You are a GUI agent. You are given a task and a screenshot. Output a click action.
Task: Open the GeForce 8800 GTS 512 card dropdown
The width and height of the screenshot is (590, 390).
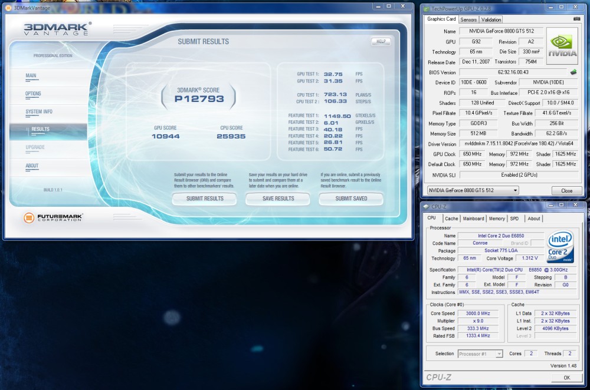[x=473, y=190]
